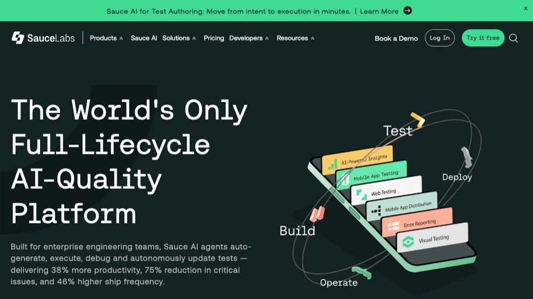Click the gray Deploy stage arrow icon
The width and height of the screenshot is (533, 299).
pyautogui.click(x=467, y=157)
